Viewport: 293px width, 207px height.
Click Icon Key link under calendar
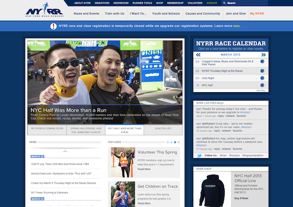[261, 91]
